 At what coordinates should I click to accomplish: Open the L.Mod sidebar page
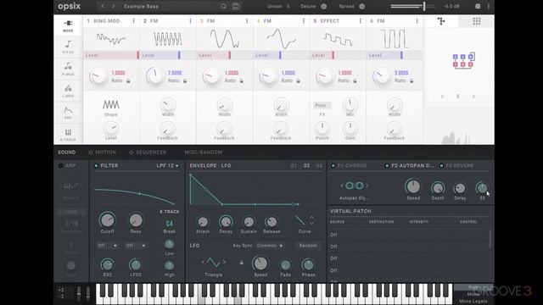tap(68, 91)
